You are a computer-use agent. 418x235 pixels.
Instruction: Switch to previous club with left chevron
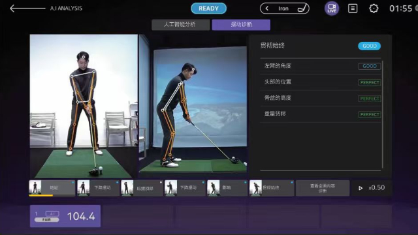267,8
